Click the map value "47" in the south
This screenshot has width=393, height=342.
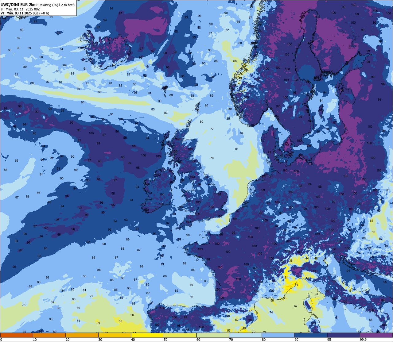250,311
